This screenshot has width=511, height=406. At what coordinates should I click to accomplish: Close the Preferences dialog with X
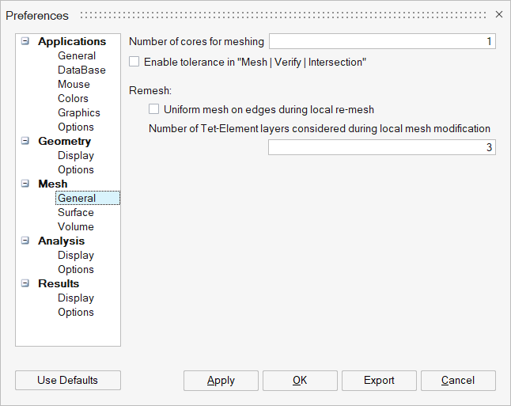pyautogui.click(x=499, y=14)
